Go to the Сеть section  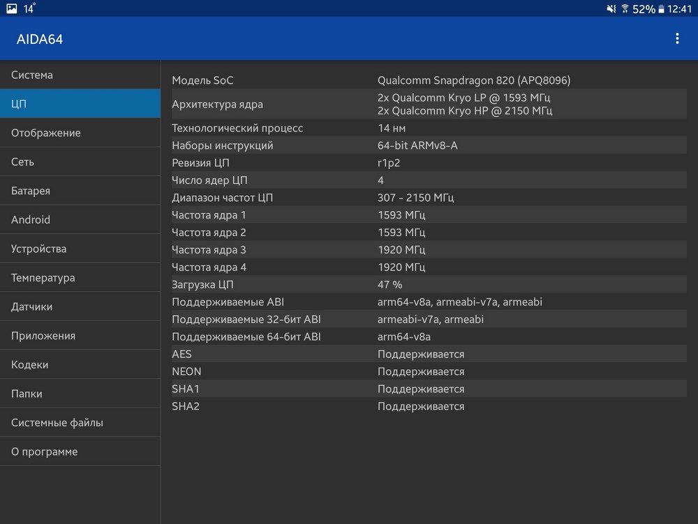[80, 162]
